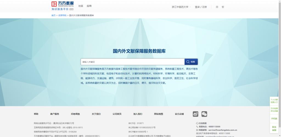Screen dimensions: 281x137
Task: Go to 首页 breadcrumb link
Action: [54, 15]
